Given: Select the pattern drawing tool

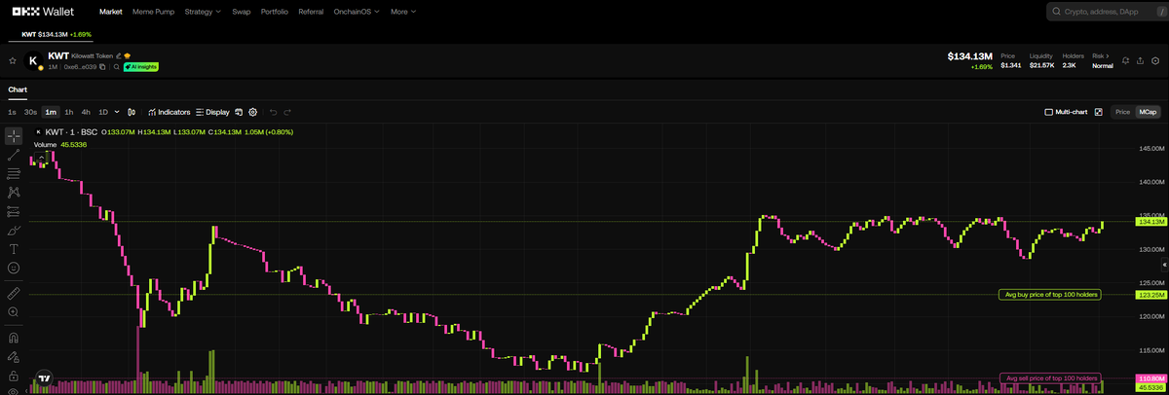Looking at the screenshot, I should pyautogui.click(x=14, y=192).
